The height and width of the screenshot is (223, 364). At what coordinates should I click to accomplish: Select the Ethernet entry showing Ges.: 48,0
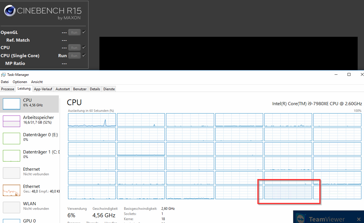tap(30, 190)
